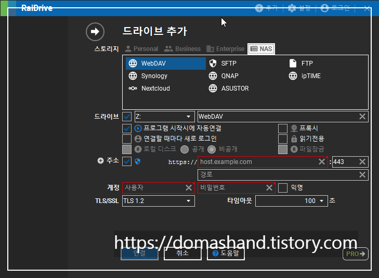The height and width of the screenshot is (278, 379).
Task: Switch to the Personal storage tab
Action: tap(141, 49)
